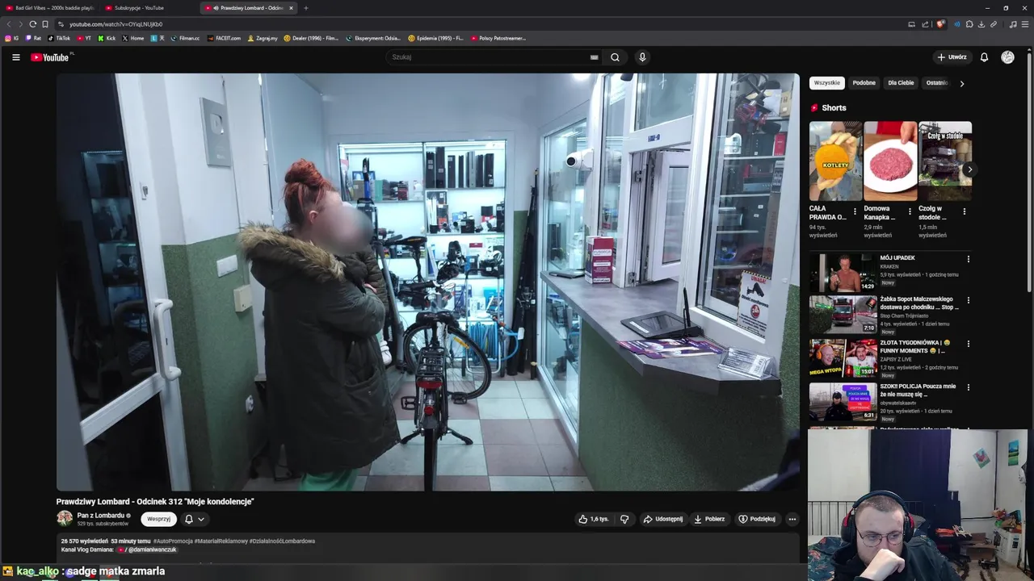This screenshot has width=1034, height=581.
Task: Open the on-screen keyboard icon in search box
Action: pos(594,57)
